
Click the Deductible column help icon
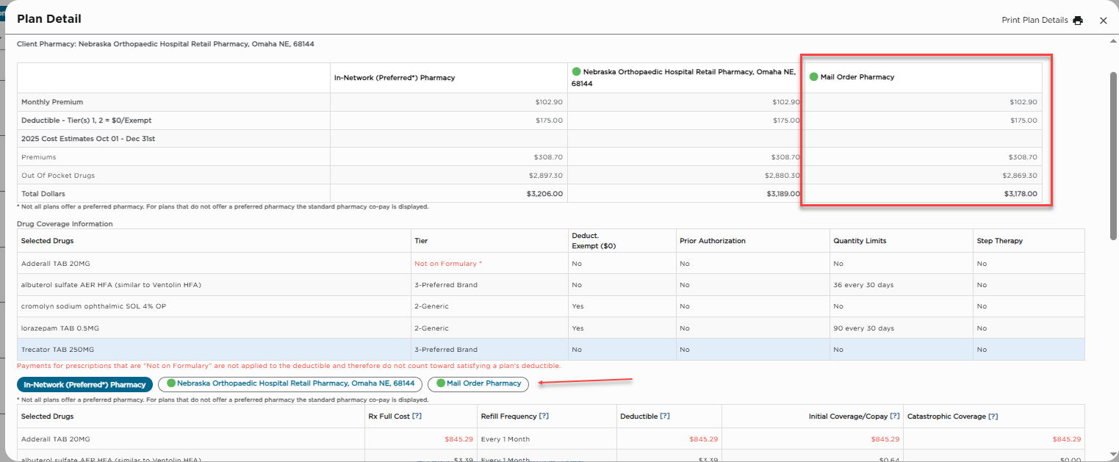click(664, 416)
